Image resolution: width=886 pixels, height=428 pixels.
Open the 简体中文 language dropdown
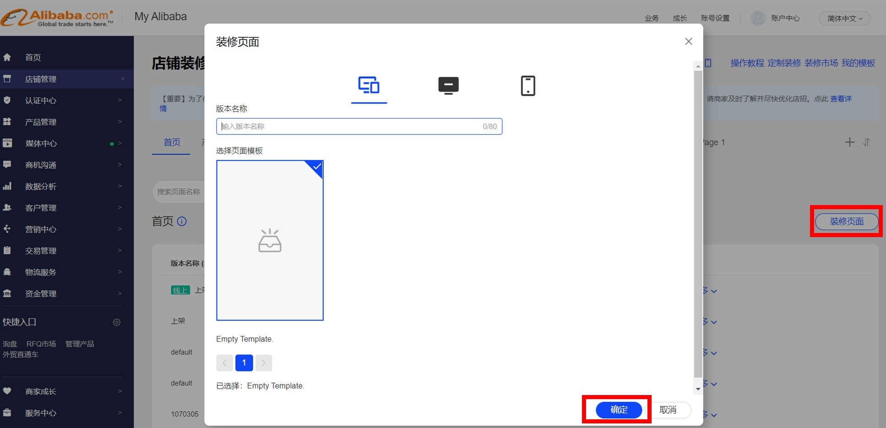pos(844,18)
